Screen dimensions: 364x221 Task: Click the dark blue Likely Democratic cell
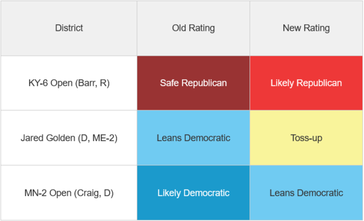(194, 193)
